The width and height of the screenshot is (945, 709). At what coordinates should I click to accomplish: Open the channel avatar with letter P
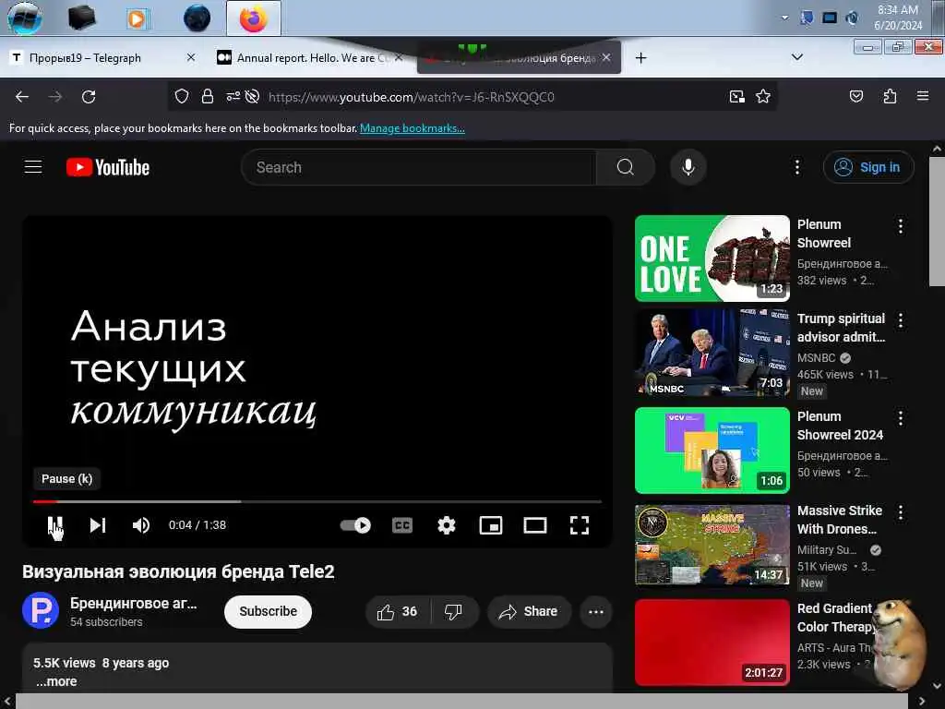coord(41,611)
